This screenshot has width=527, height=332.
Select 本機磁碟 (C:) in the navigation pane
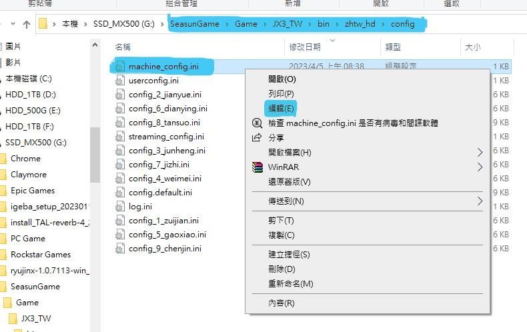pos(29,79)
